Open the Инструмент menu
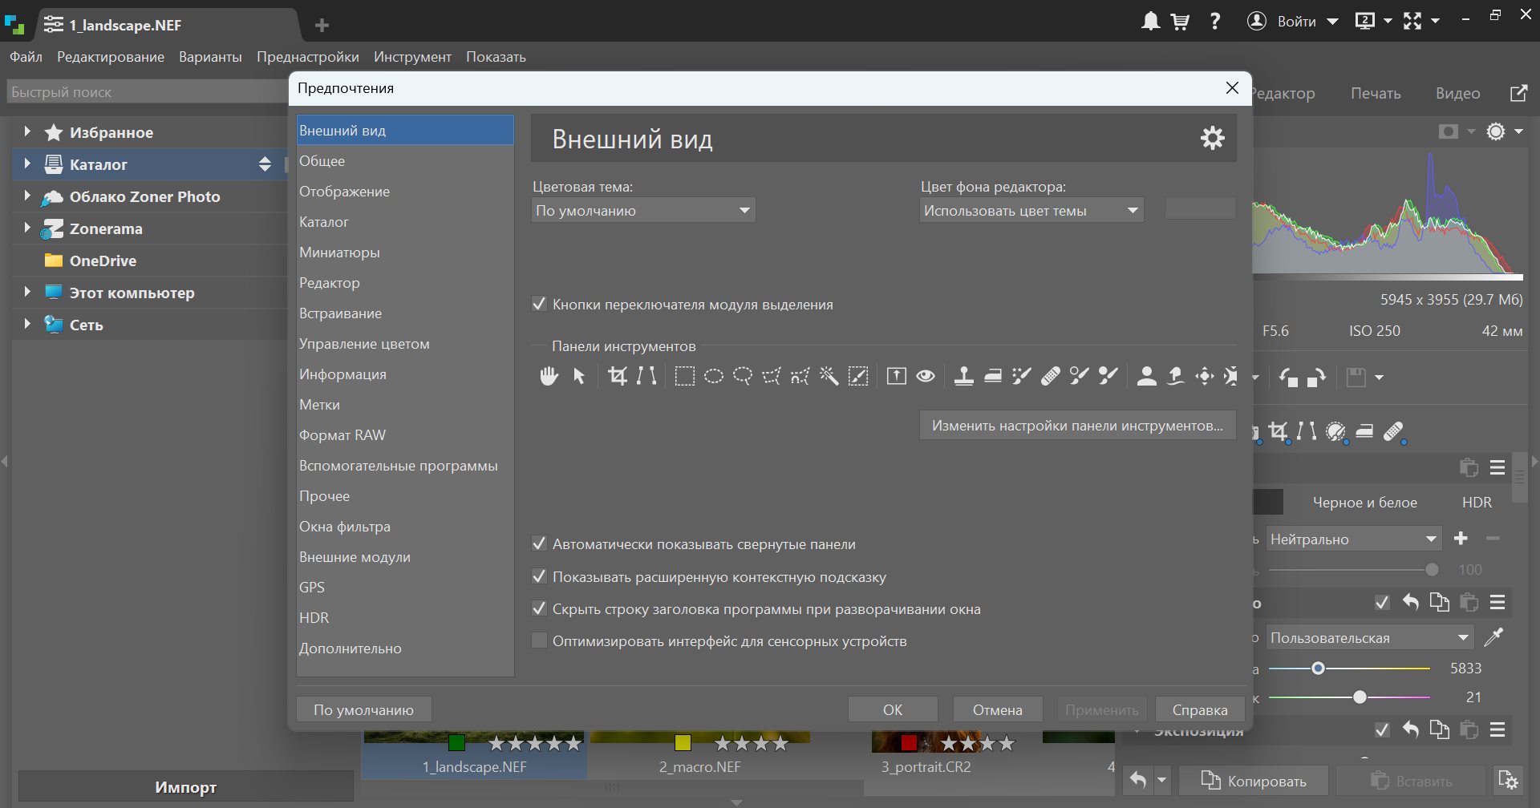Image resolution: width=1540 pixels, height=808 pixels. 412,57
